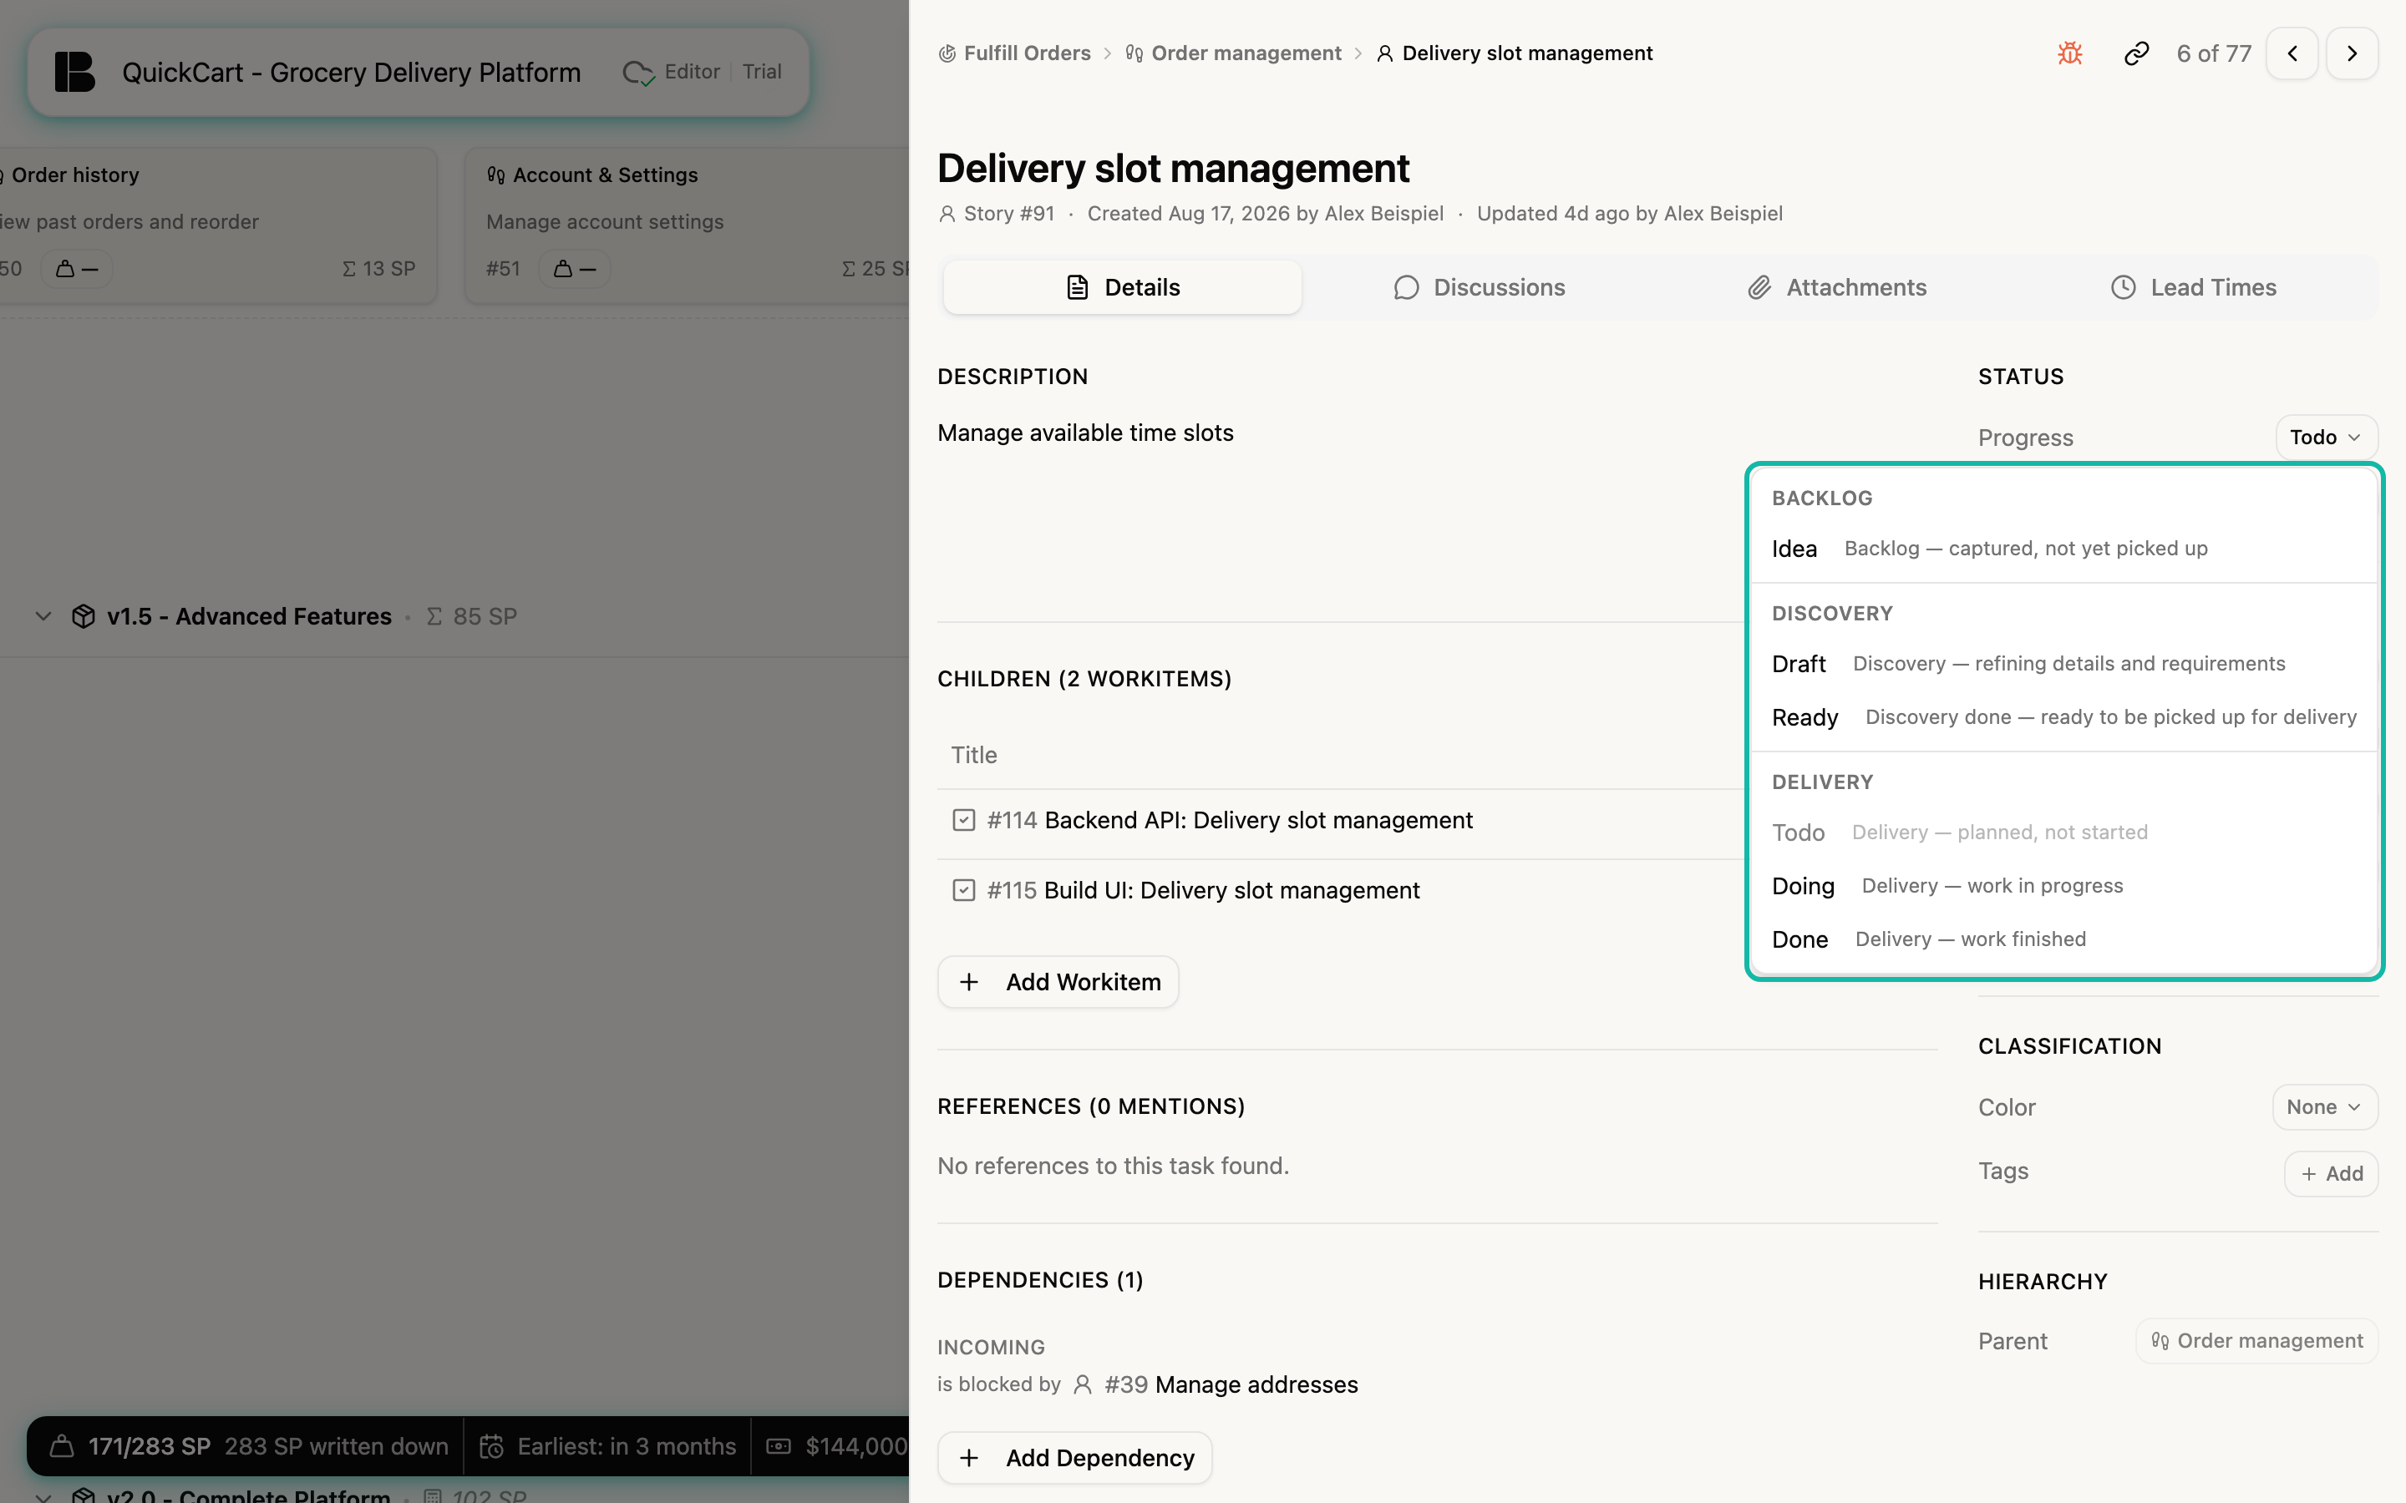
Task: Click the Editor role label
Action: click(x=692, y=72)
